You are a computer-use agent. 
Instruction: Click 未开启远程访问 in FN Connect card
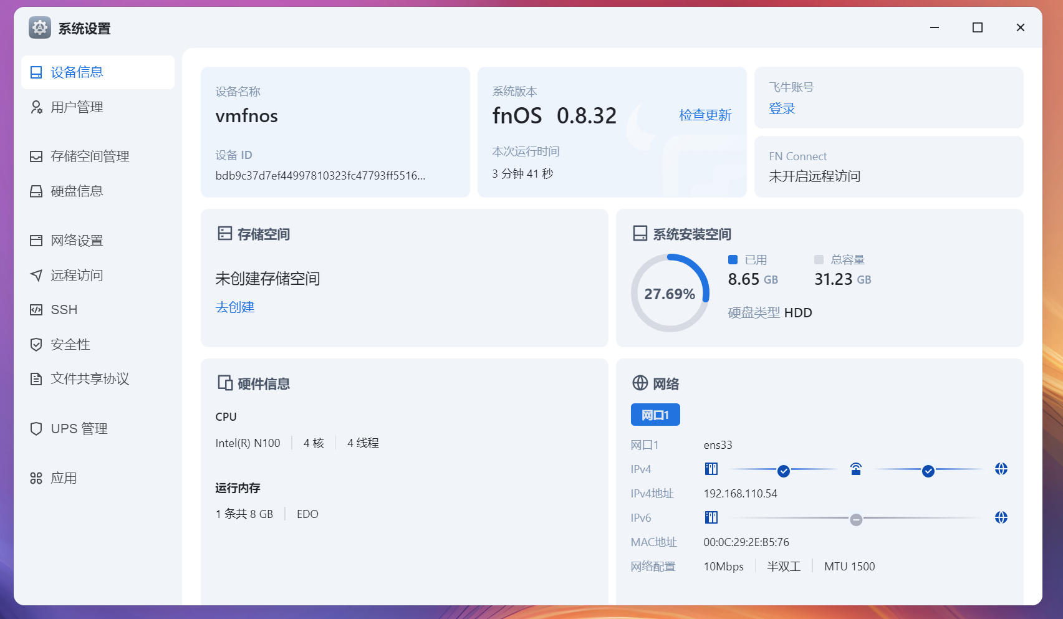click(x=815, y=176)
